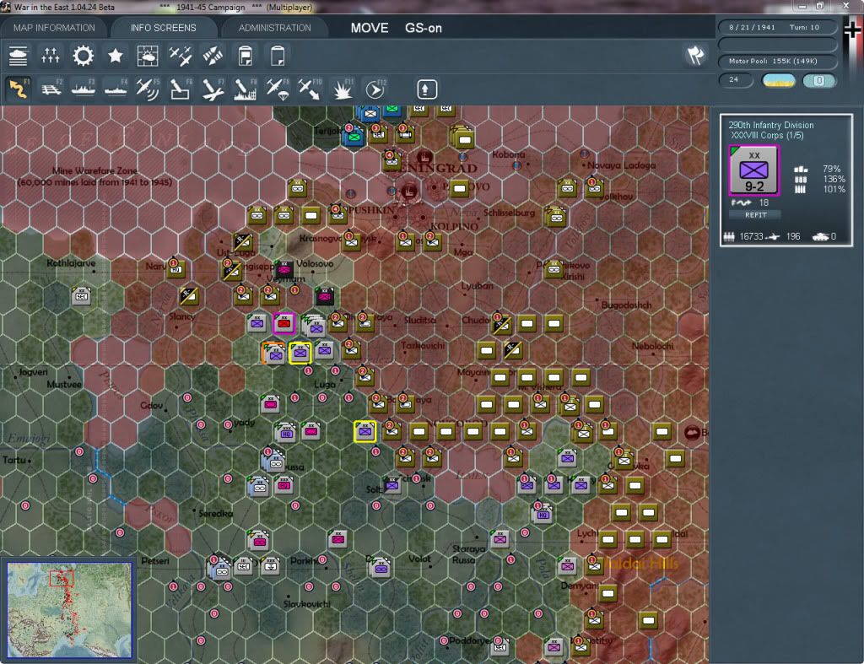Open the MAP INFORMATION tab
Image resolution: width=864 pixels, height=664 pixels.
(54, 28)
